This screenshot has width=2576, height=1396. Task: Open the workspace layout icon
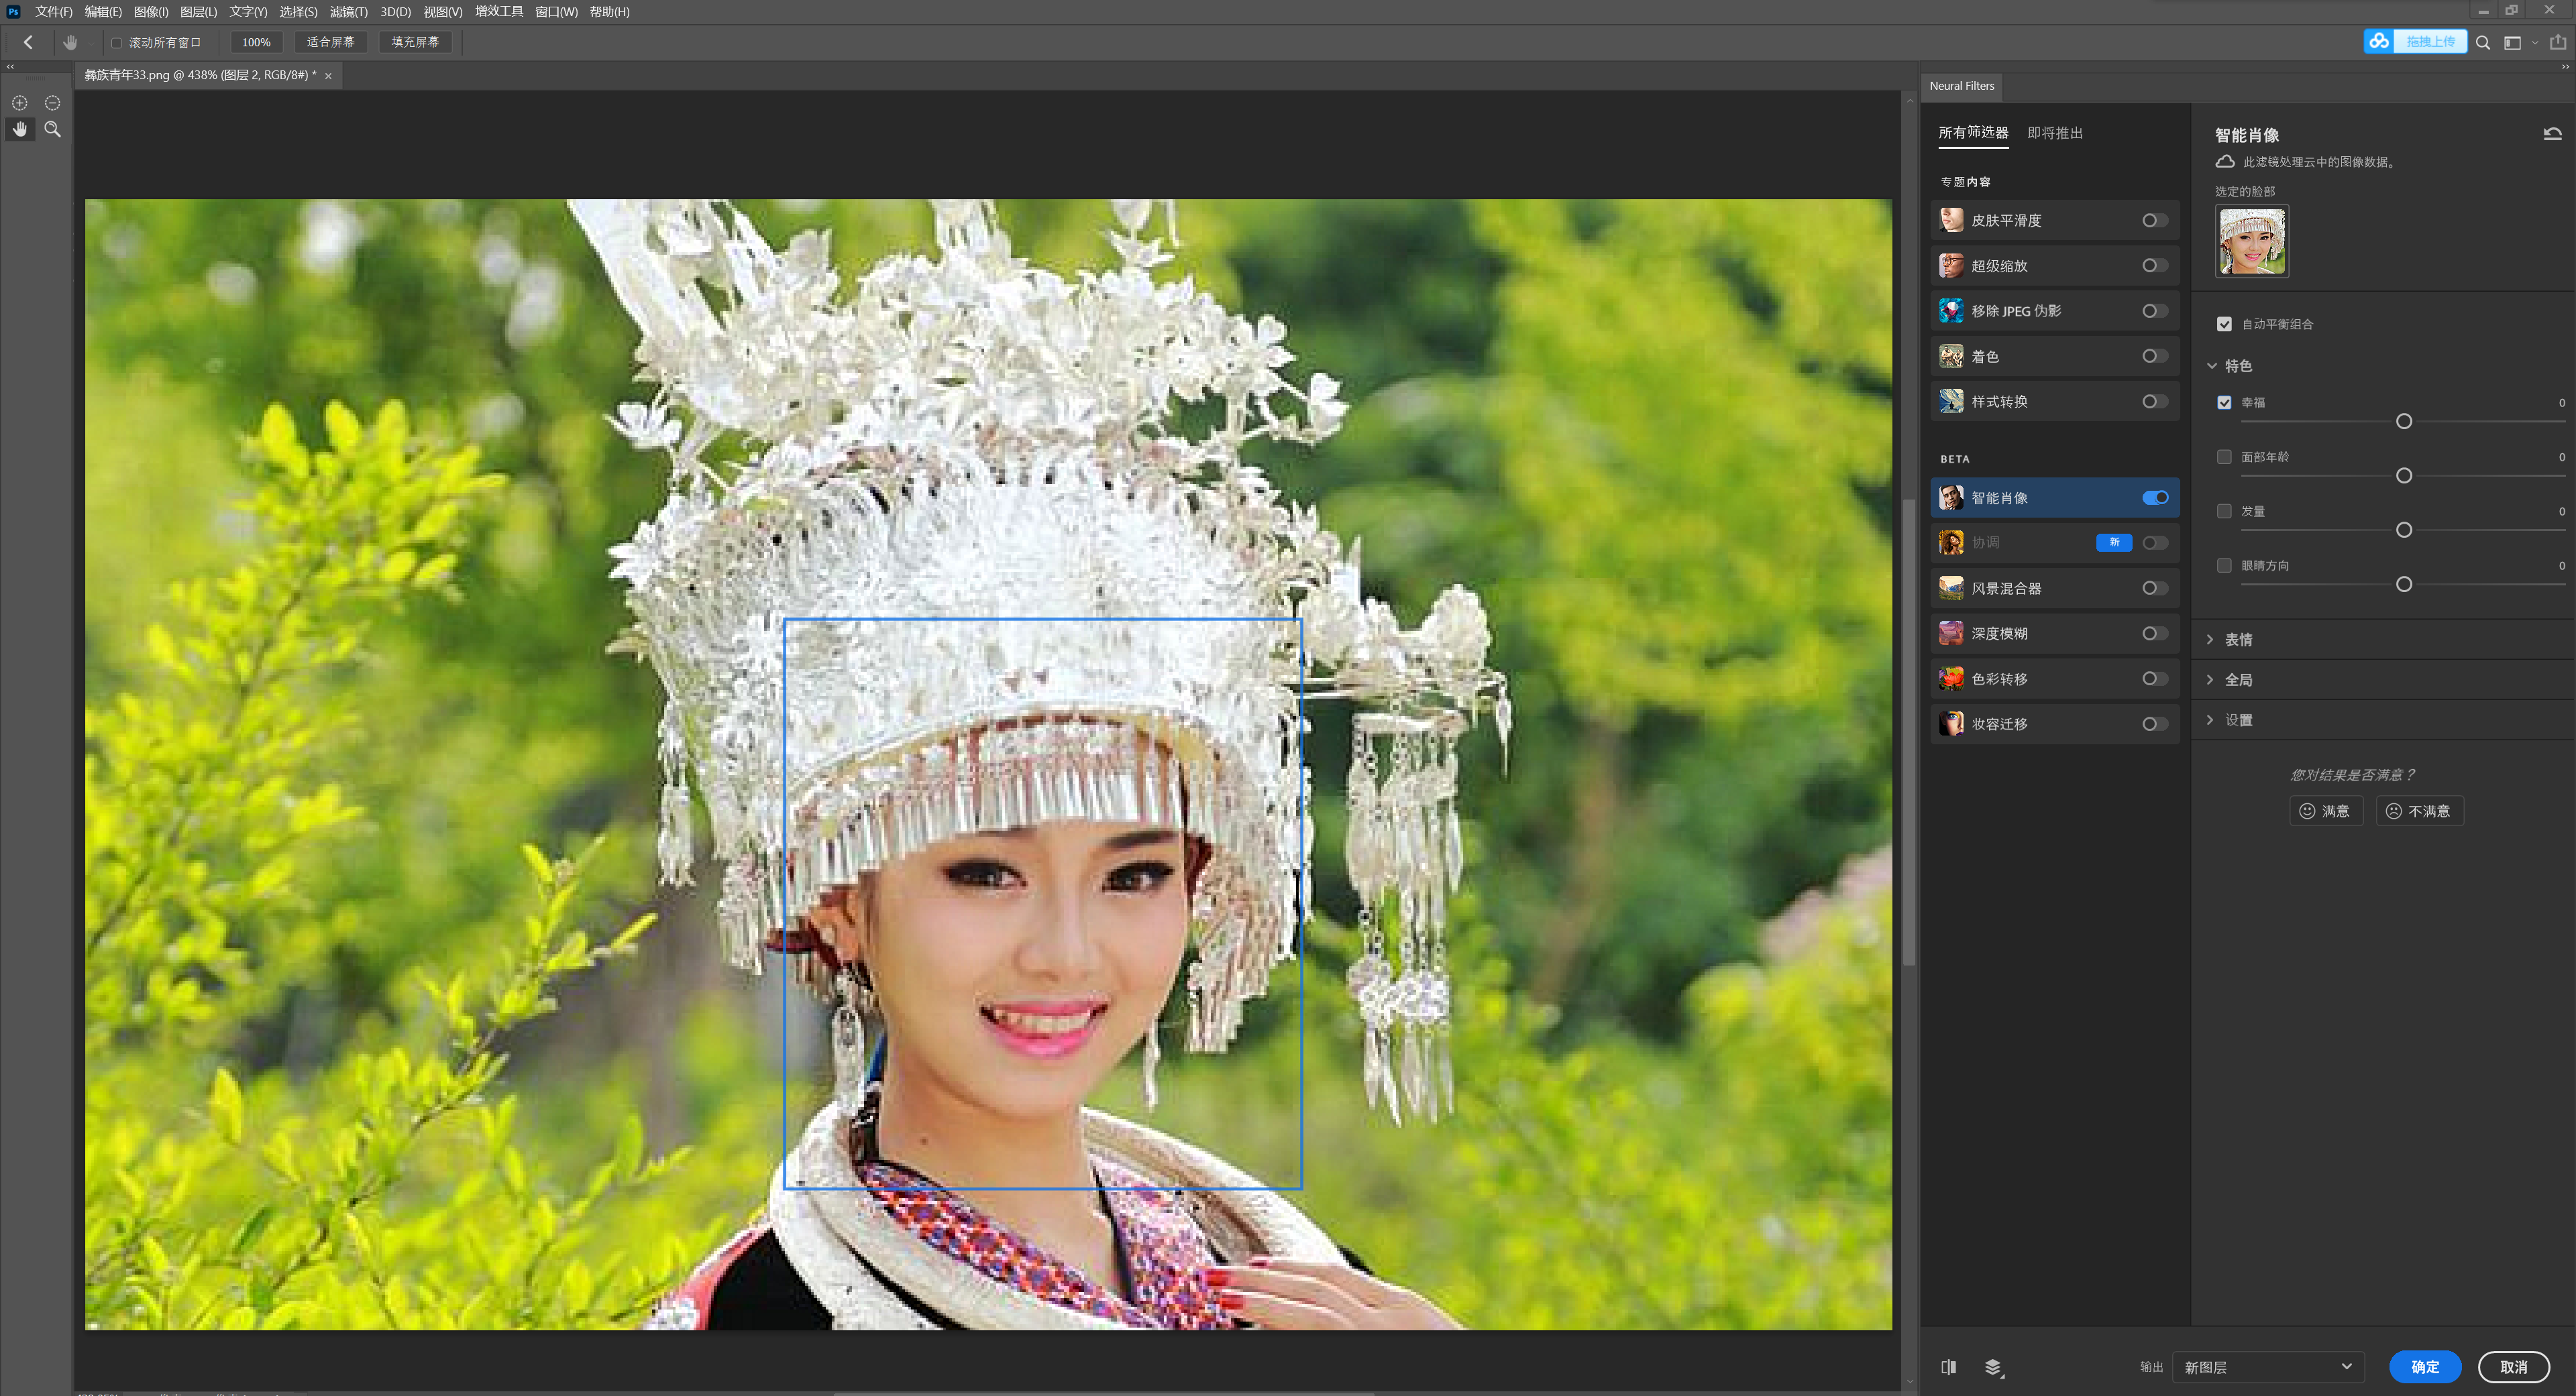(2512, 42)
